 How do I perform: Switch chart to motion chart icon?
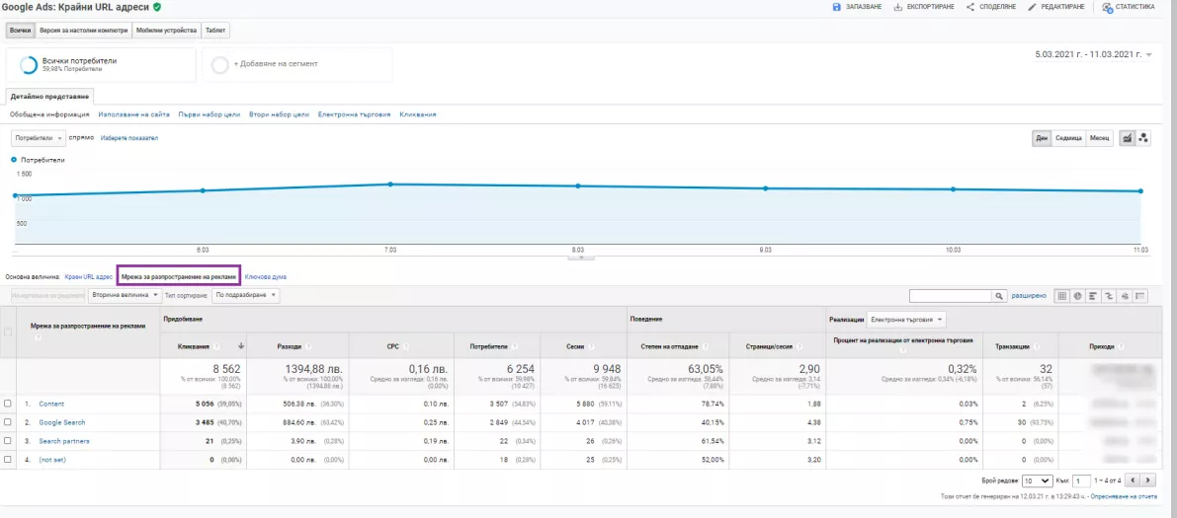tap(1143, 138)
